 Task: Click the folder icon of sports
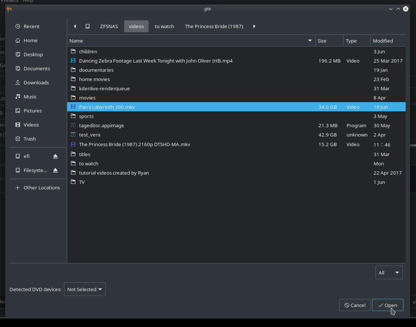pos(73,116)
